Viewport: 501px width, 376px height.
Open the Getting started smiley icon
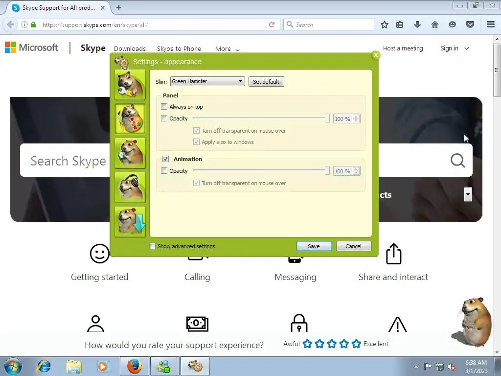pos(100,254)
